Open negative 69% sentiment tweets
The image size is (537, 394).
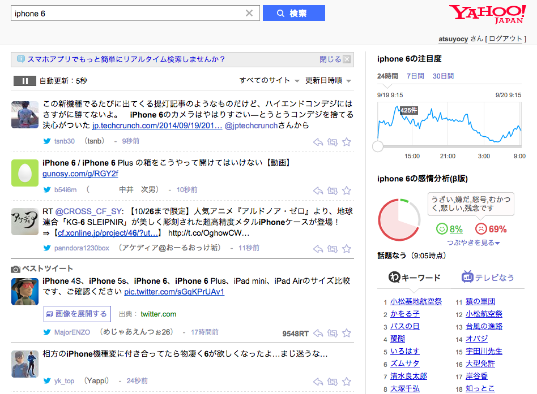point(491,229)
